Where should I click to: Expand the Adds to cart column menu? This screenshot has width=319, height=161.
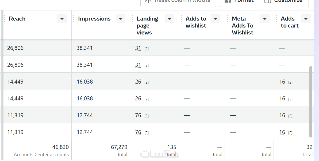(306, 19)
